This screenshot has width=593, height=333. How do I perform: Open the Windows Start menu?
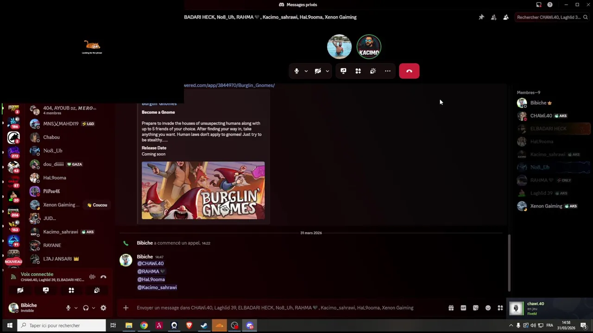click(9, 326)
